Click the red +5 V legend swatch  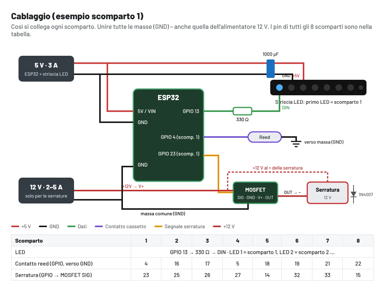pyautogui.click(x=15, y=227)
